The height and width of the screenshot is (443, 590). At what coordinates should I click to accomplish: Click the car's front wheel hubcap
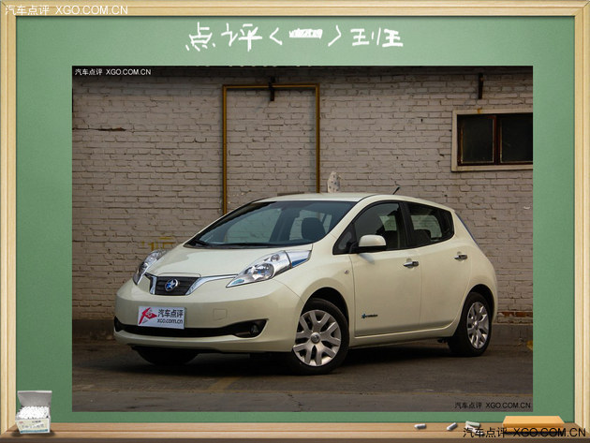(317, 337)
